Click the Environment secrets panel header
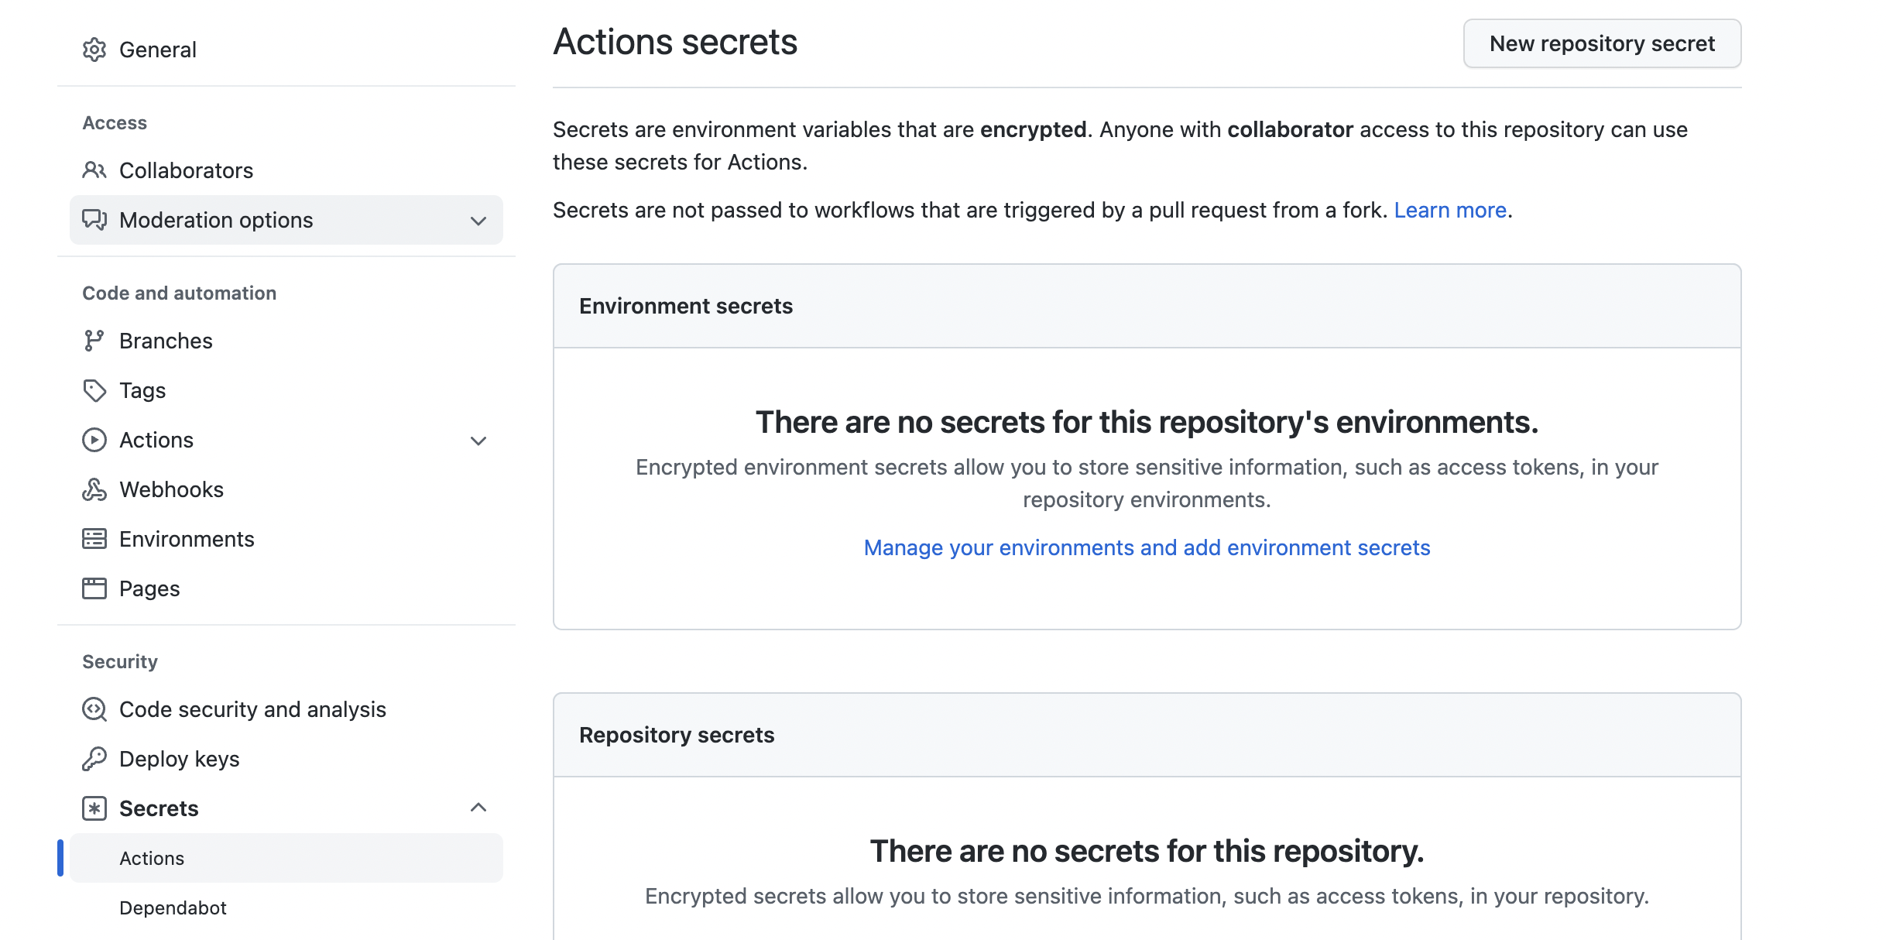Image resolution: width=1886 pixels, height=940 pixels. 686,306
